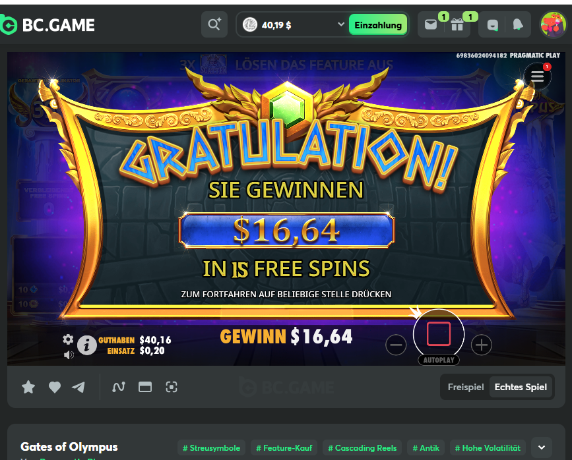
Task: Expand the game tags chevron
Action: coord(542,447)
